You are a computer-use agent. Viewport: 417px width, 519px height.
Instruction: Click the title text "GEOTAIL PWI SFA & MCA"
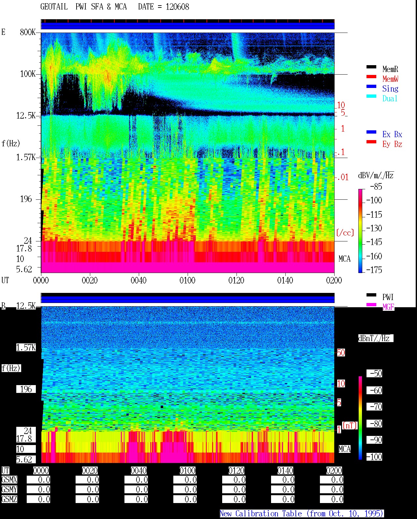[83, 7]
